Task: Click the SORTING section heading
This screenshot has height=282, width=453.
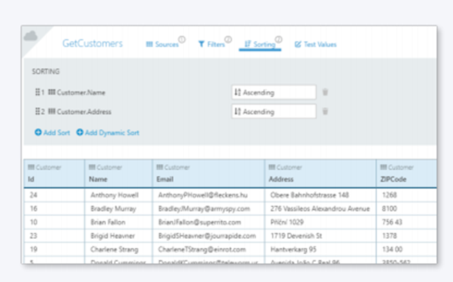Action: (45, 71)
